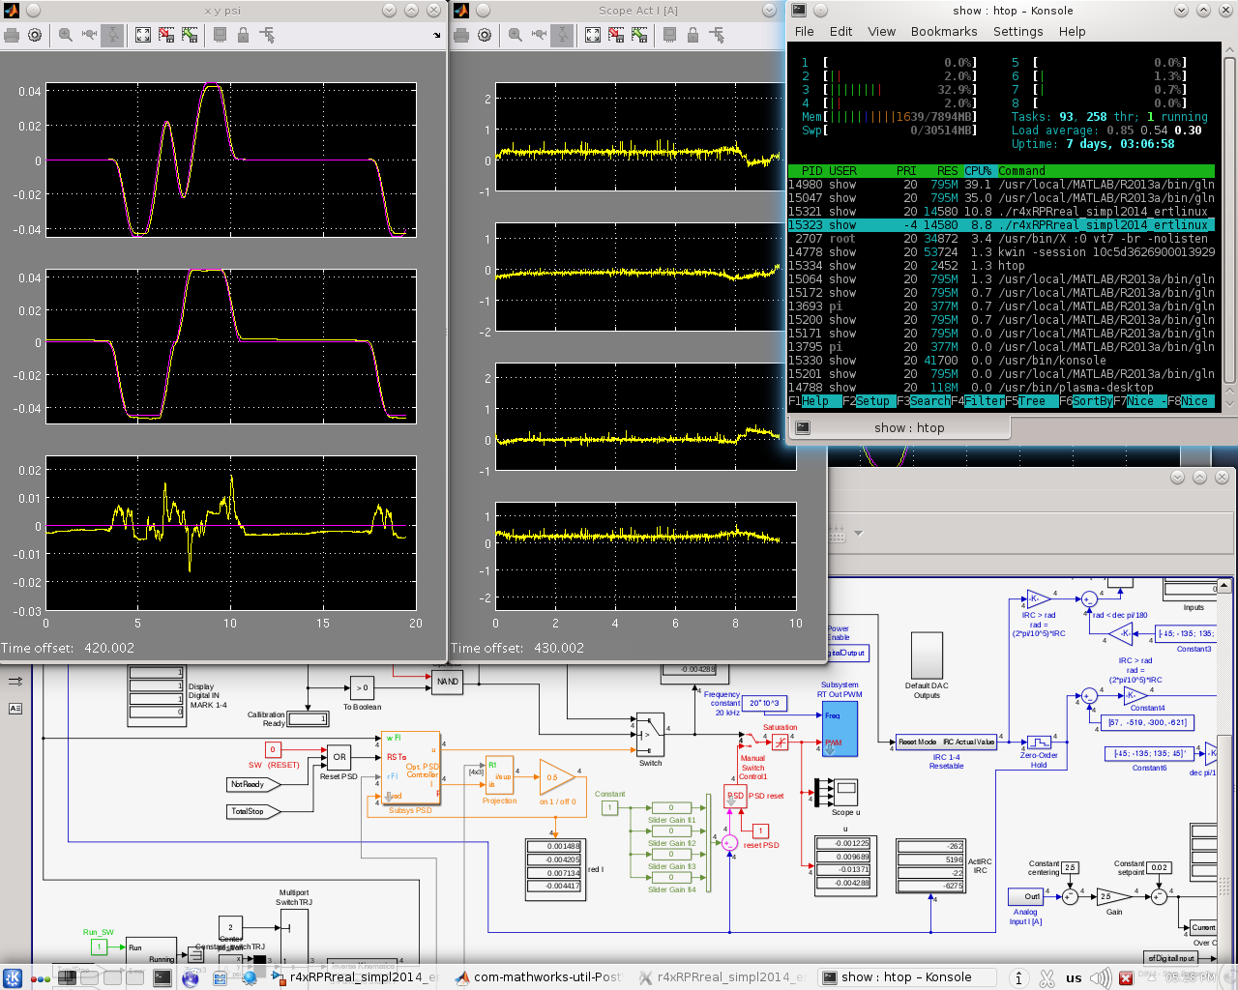
Task: Select the zoom-in tool in x y psi scope
Action: tap(66, 35)
